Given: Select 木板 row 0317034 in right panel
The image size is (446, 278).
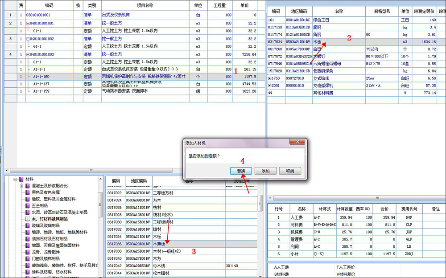Looking at the screenshot, I should point(356,42).
